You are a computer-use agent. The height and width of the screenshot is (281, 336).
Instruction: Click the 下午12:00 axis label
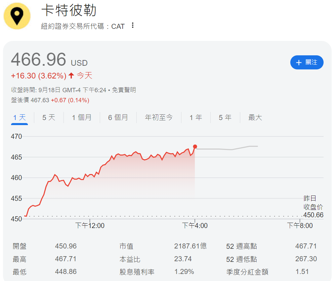point(90,225)
